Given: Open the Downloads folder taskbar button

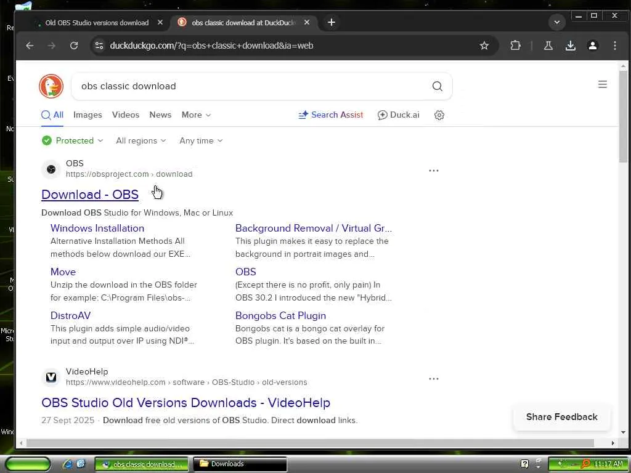Looking at the screenshot, I should point(240,464).
